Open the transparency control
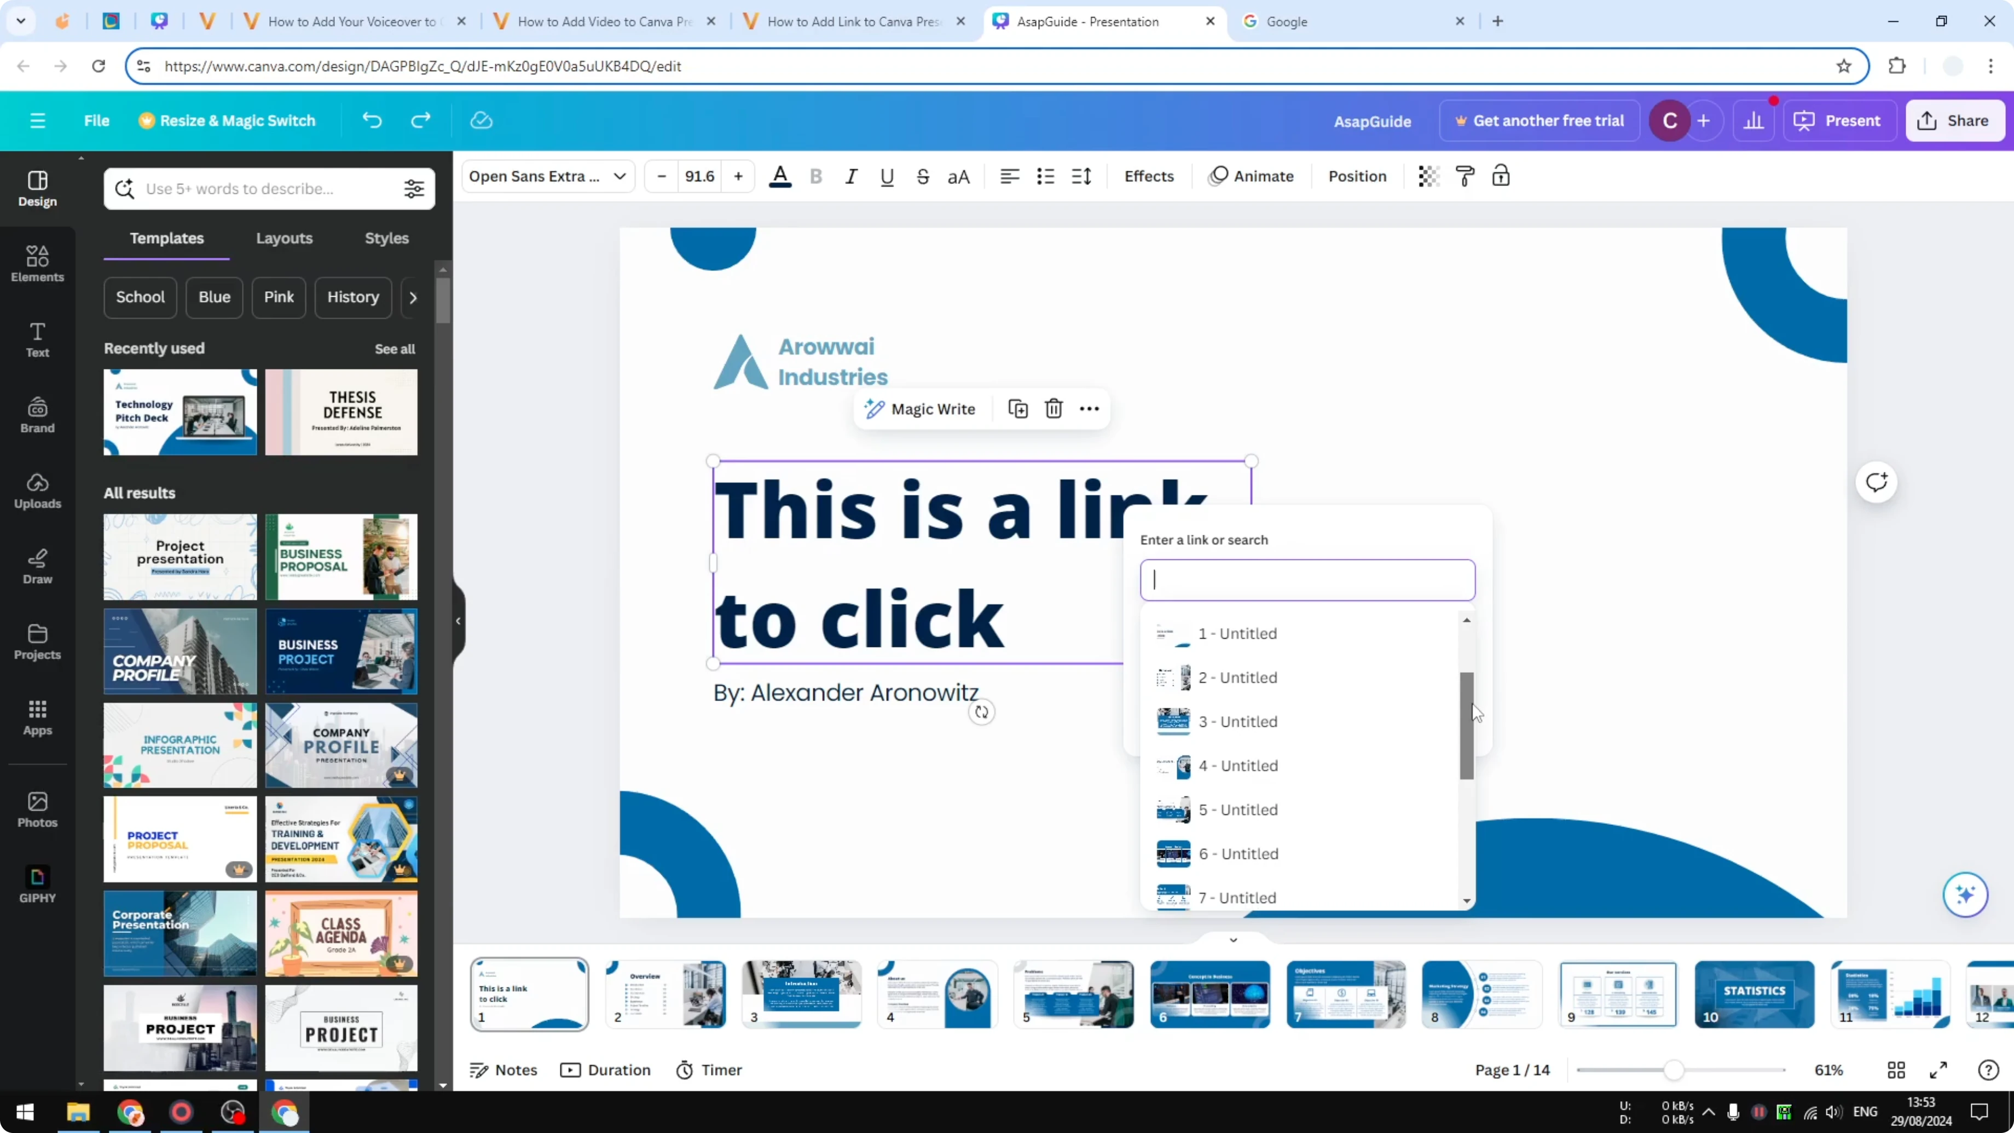 click(x=1429, y=177)
